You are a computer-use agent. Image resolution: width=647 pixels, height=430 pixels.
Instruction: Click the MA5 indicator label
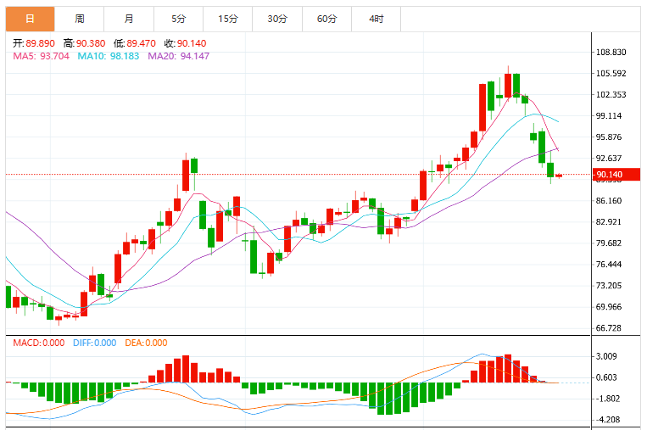pos(42,56)
